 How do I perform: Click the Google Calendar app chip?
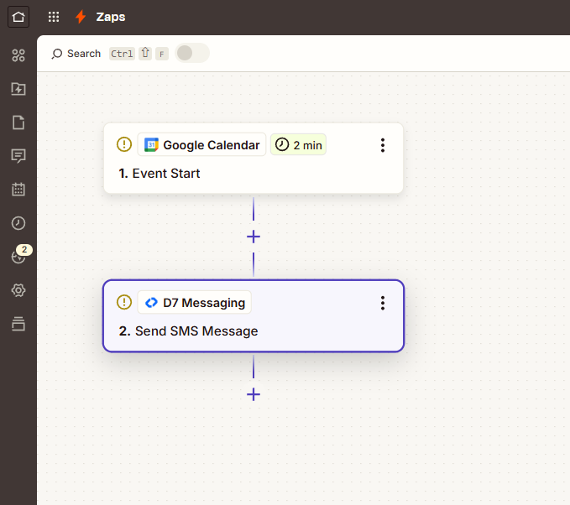201,144
